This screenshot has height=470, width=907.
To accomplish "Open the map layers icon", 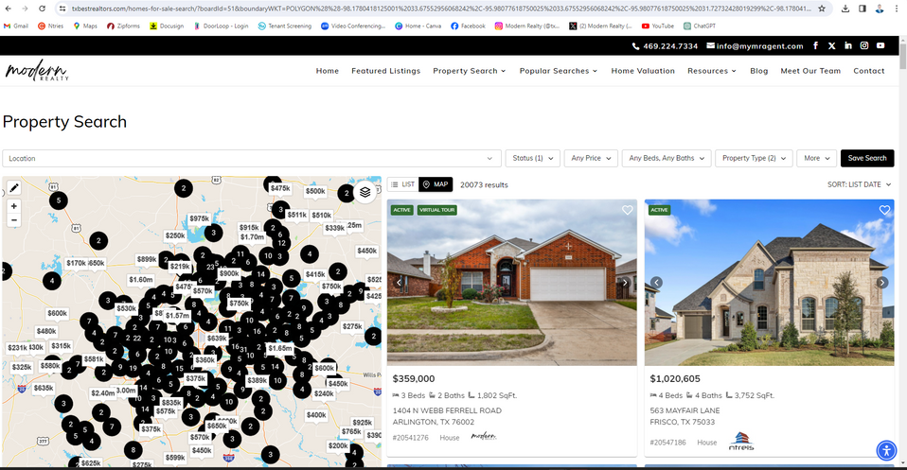I will tap(365, 192).
